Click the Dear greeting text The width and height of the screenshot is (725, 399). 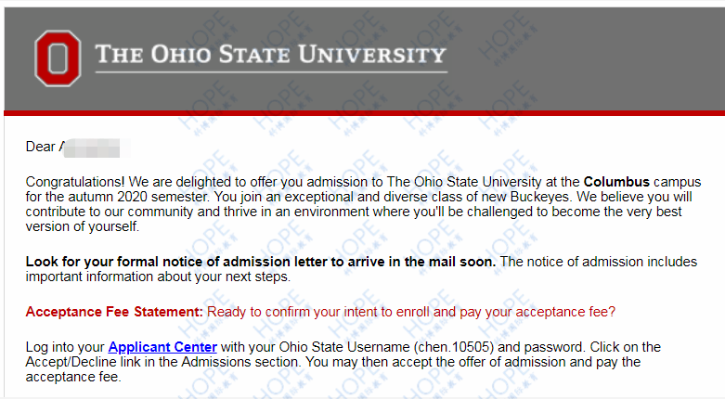pyautogui.click(x=40, y=147)
